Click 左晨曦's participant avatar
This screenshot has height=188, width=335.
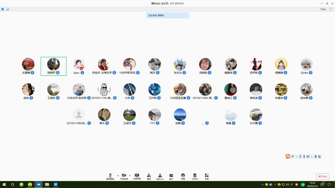coord(28,64)
